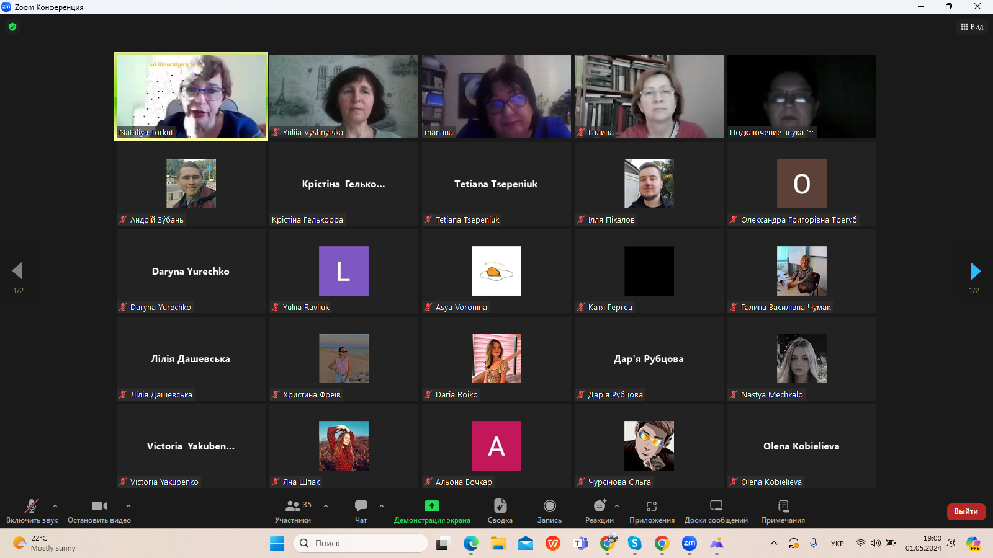The image size is (993, 558).
Task: Click the green encryption shield icon
Action: click(12, 27)
